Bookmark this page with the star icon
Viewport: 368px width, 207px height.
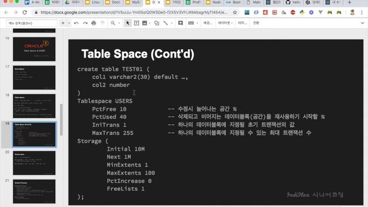pos(235,13)
